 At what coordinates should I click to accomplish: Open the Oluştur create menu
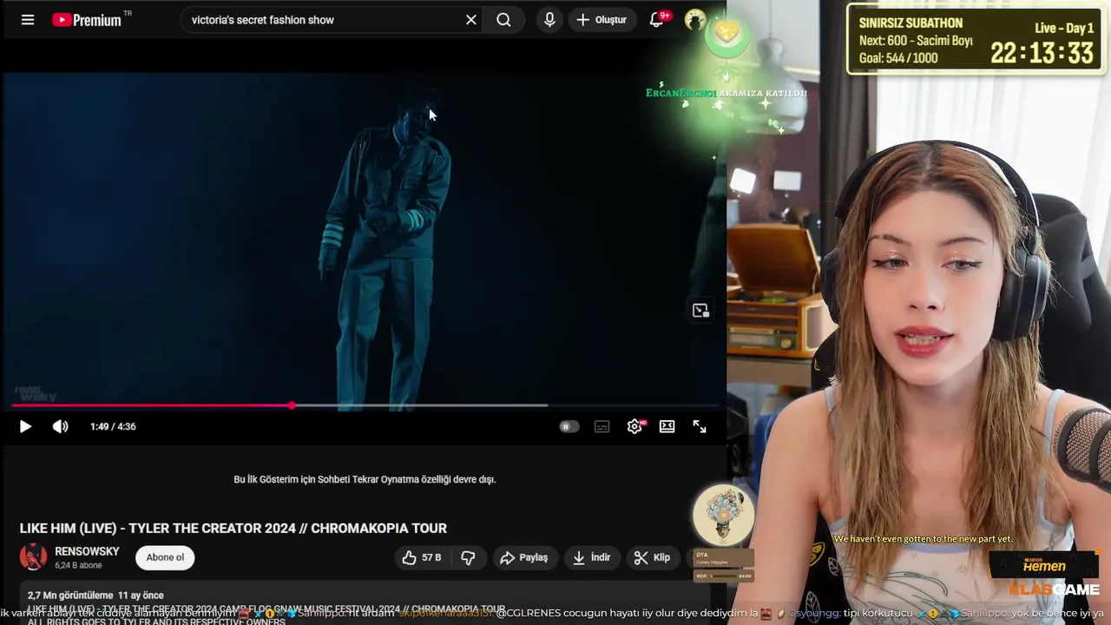coord(602,20)
